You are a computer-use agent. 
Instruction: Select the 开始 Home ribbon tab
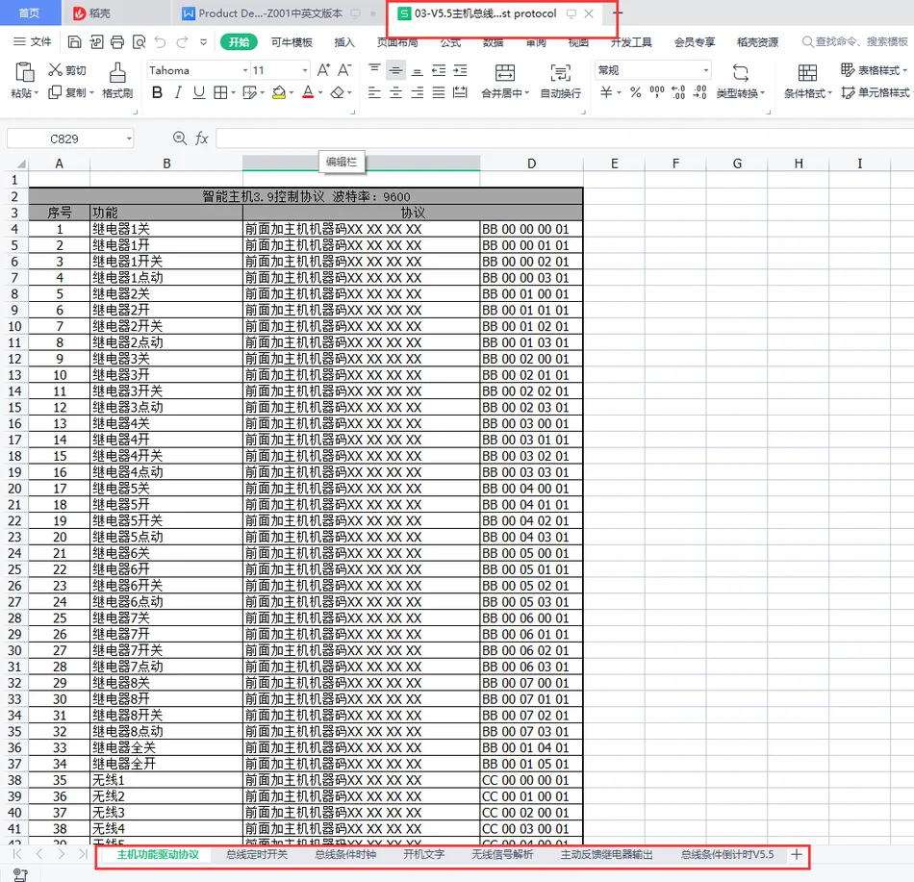click(239, 42)
